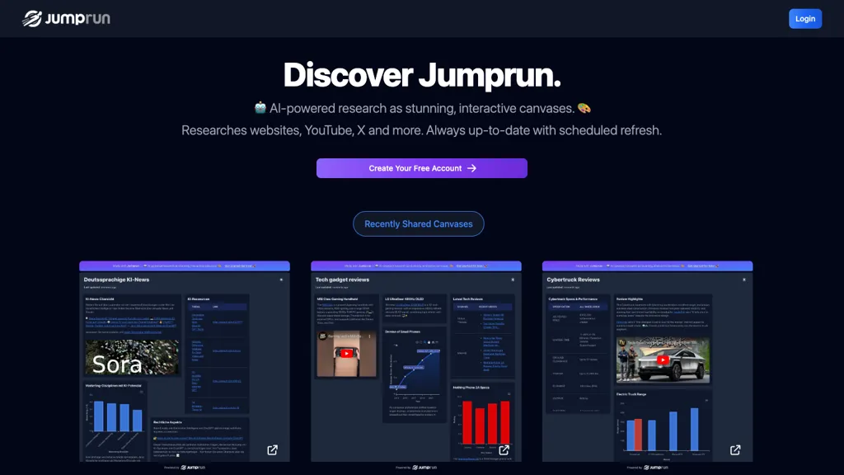Click the Jumprun logo in the header
844x475 pixels.
pyautogui.click(x=66, y=18)
